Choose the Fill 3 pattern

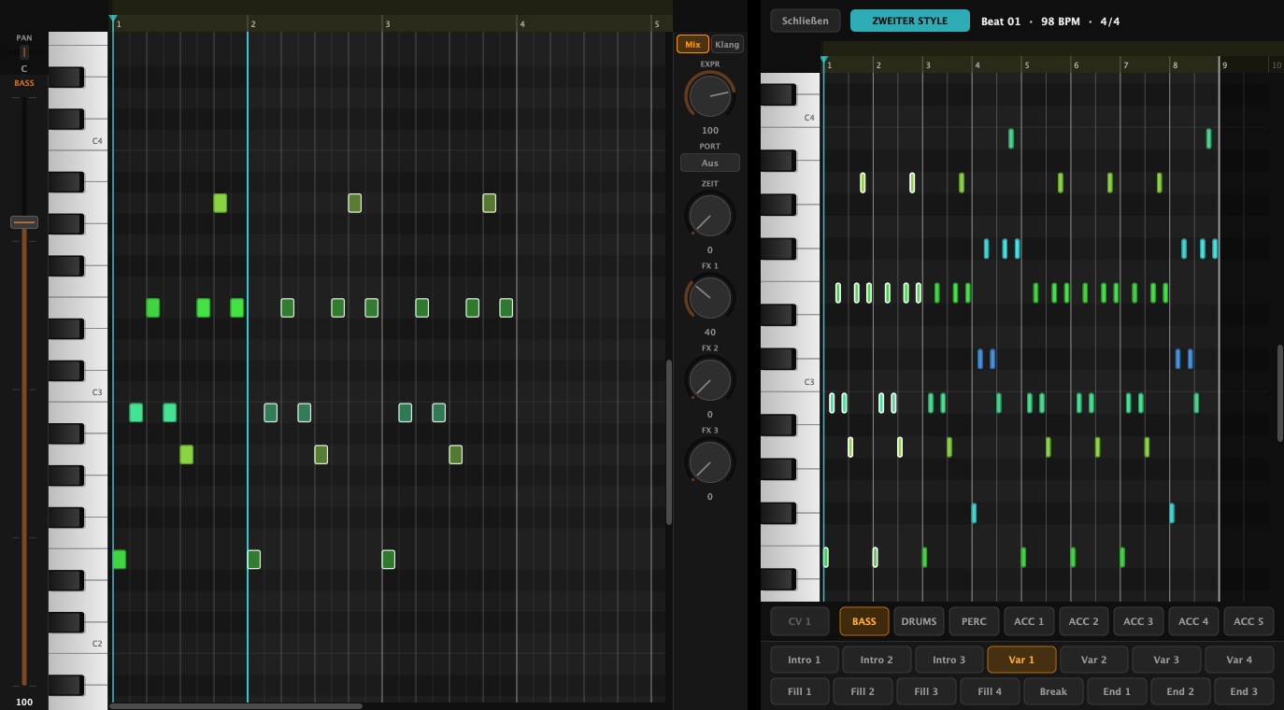pos(926,691)
